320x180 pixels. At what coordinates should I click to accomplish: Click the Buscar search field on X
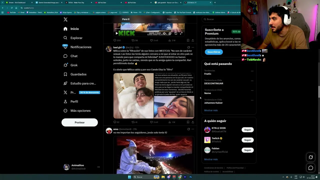click(222, 19)
